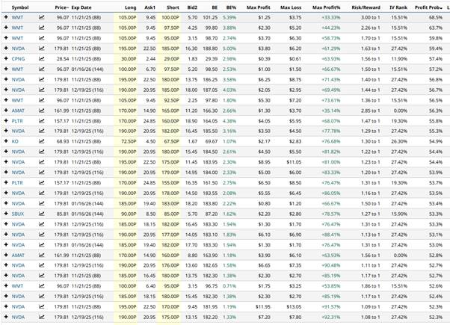Open chart icon for WMT row with 92.50P short
This screenshot has height=325, width=450.
[42, 100]
